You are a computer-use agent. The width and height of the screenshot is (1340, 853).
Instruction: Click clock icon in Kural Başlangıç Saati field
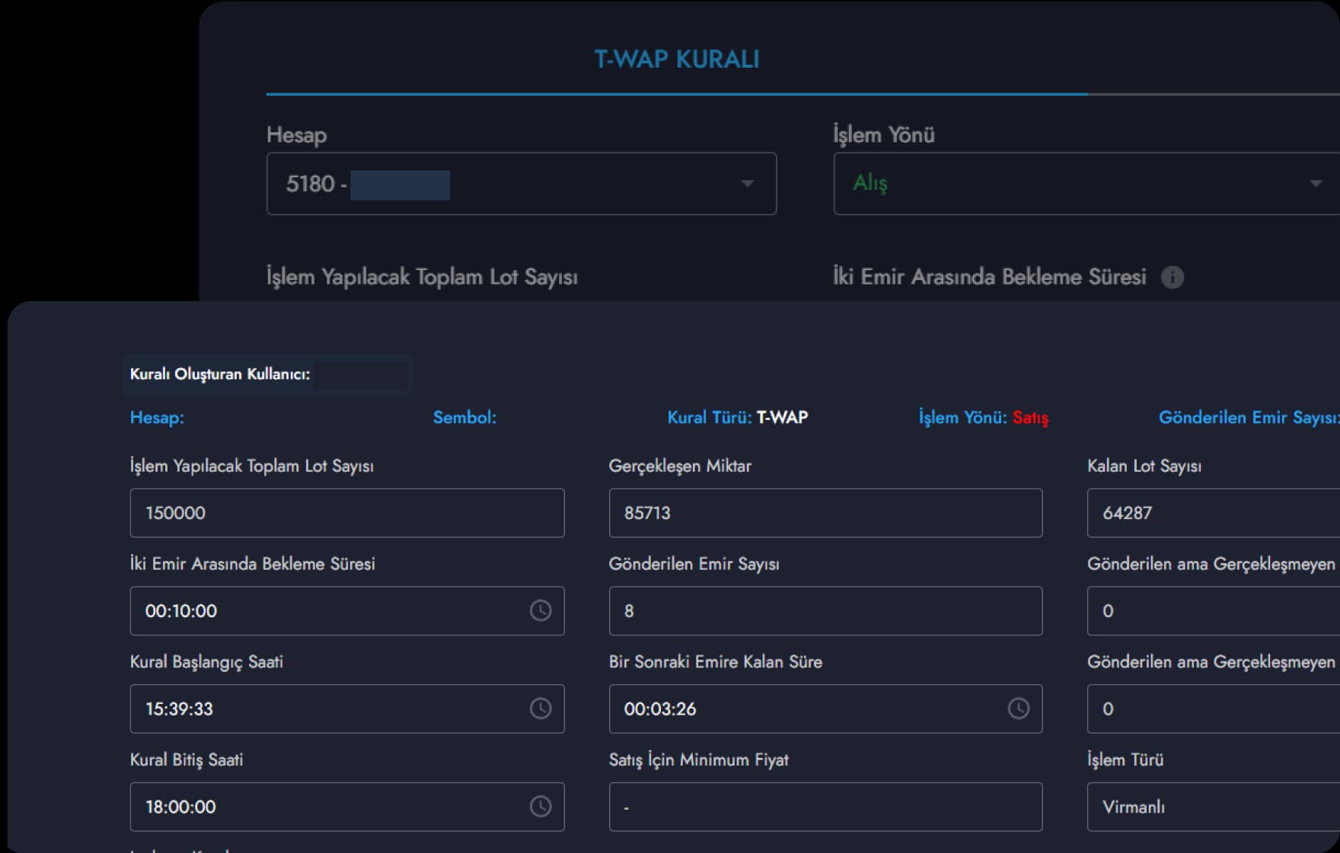(x=541, y=708)
